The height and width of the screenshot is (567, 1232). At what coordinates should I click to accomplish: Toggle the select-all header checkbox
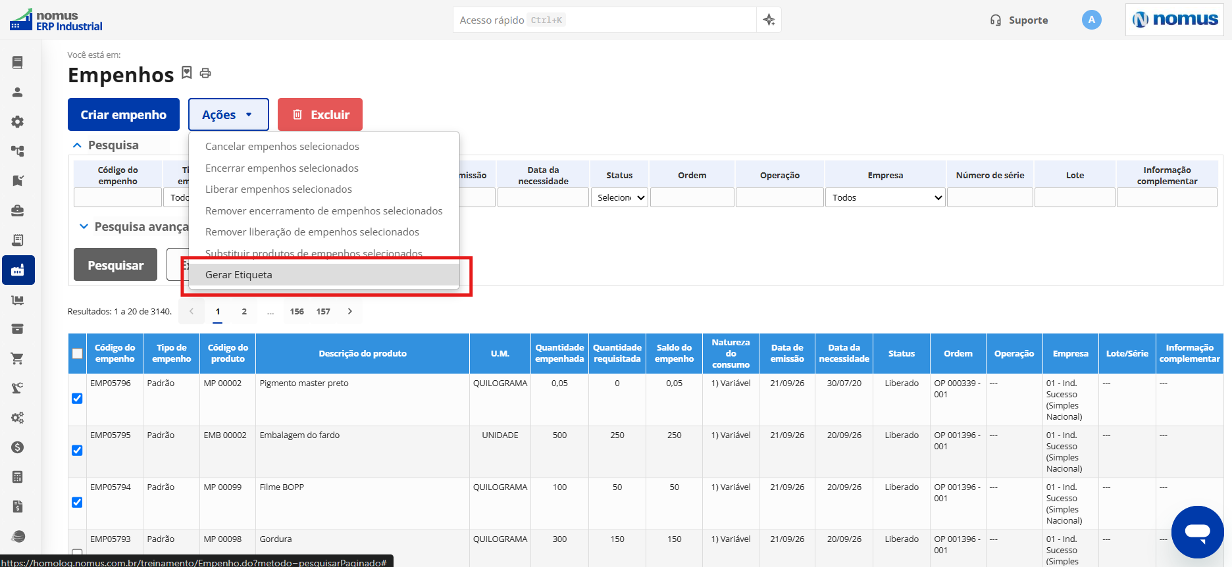[x=77, y=354]
